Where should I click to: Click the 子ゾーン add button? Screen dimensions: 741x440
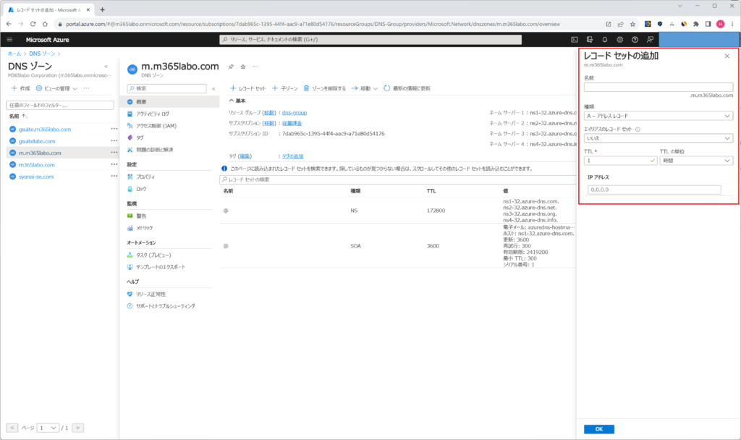tap(284, 88)
